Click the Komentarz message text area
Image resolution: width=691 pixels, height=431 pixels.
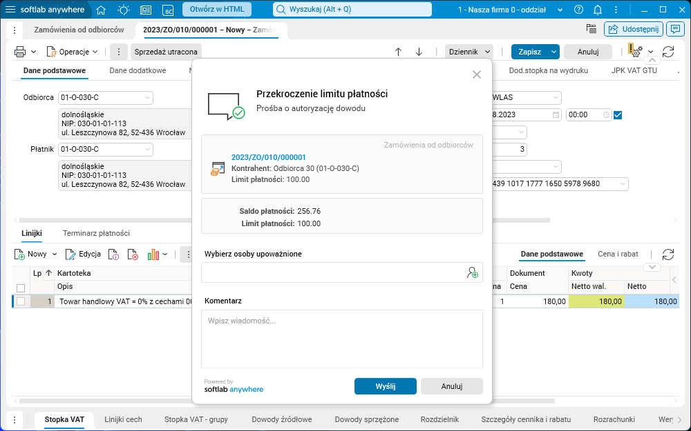point(341,339)
